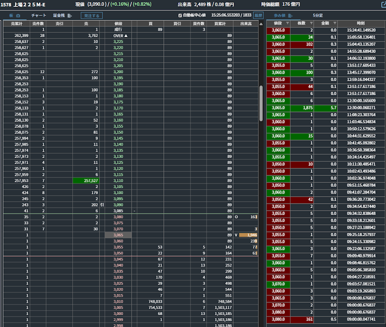Open the 株数 column filter dropdown
386x327 pixels.
tap(311, 23)
